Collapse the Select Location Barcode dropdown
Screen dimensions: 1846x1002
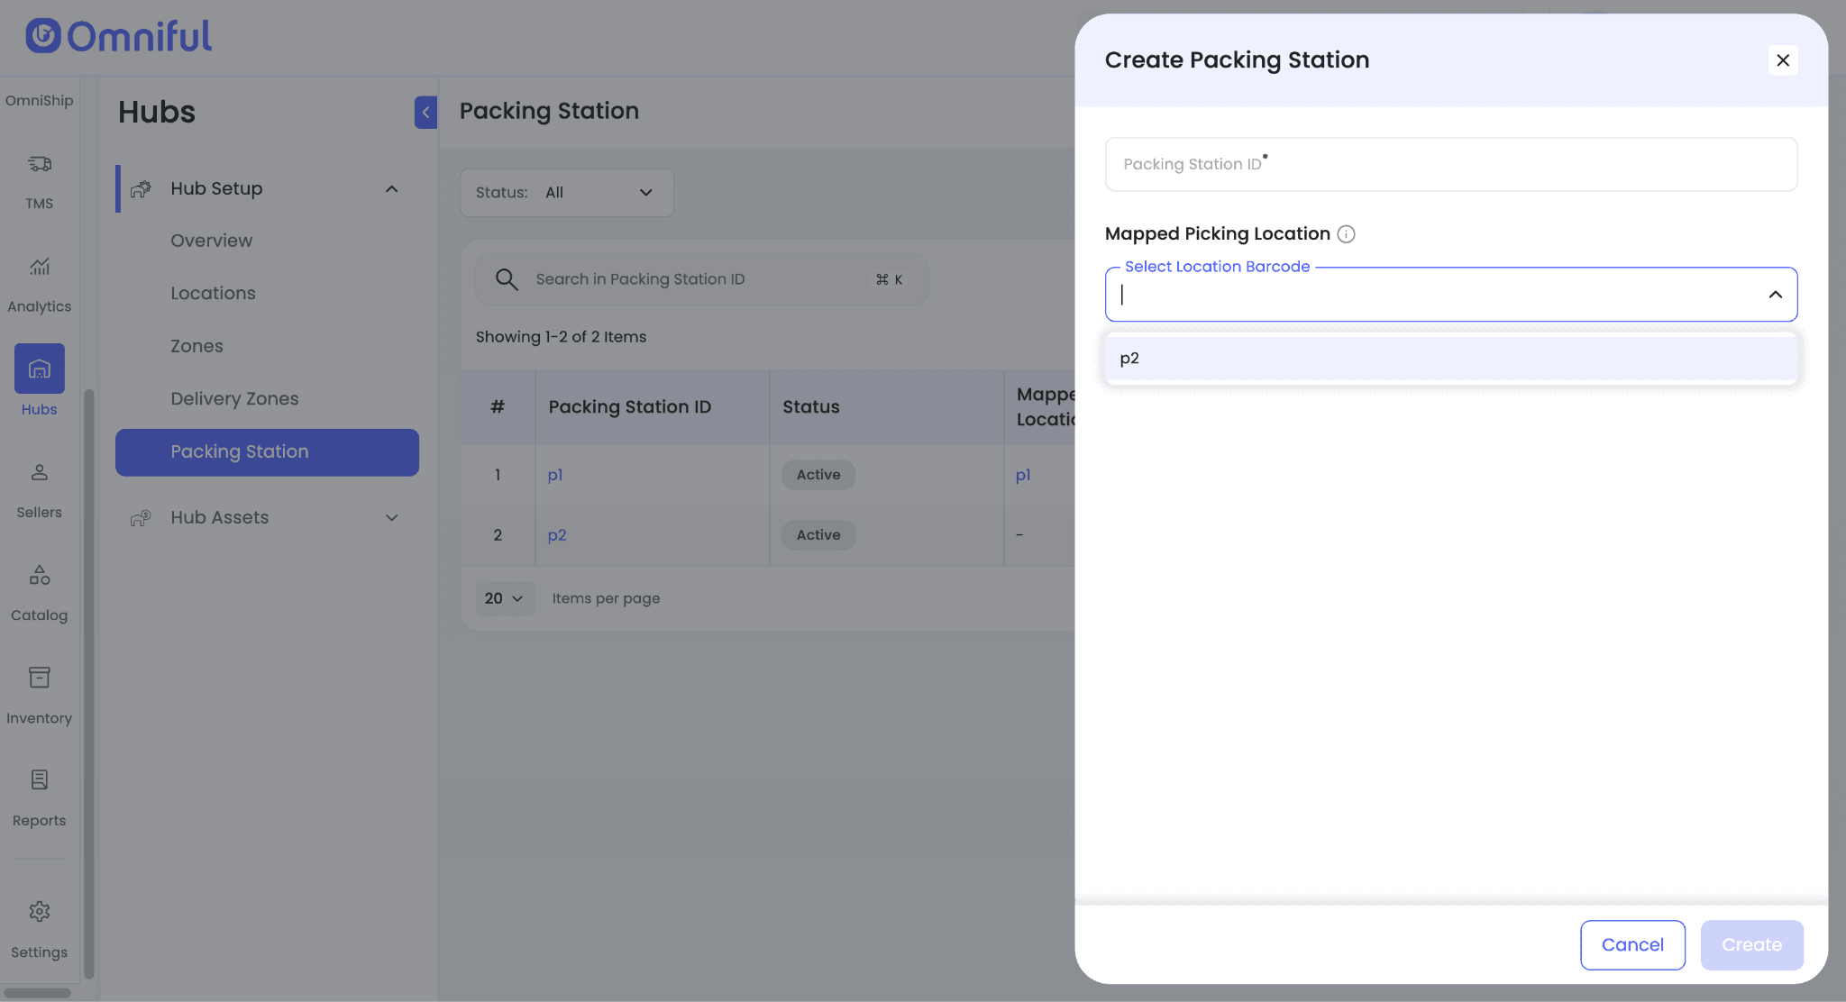(x=1775, y=295)
